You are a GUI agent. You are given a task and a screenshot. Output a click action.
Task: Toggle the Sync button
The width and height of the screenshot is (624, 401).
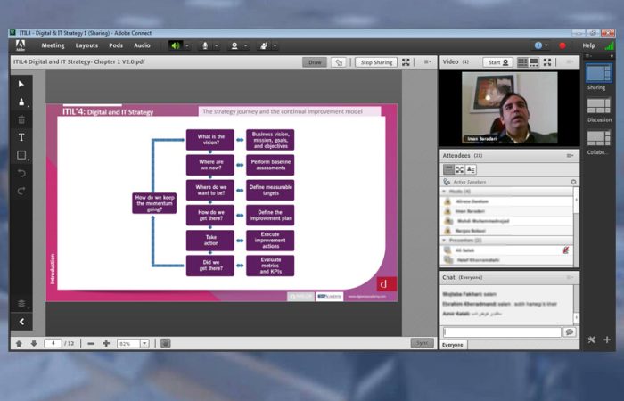[x=422, y=342]
